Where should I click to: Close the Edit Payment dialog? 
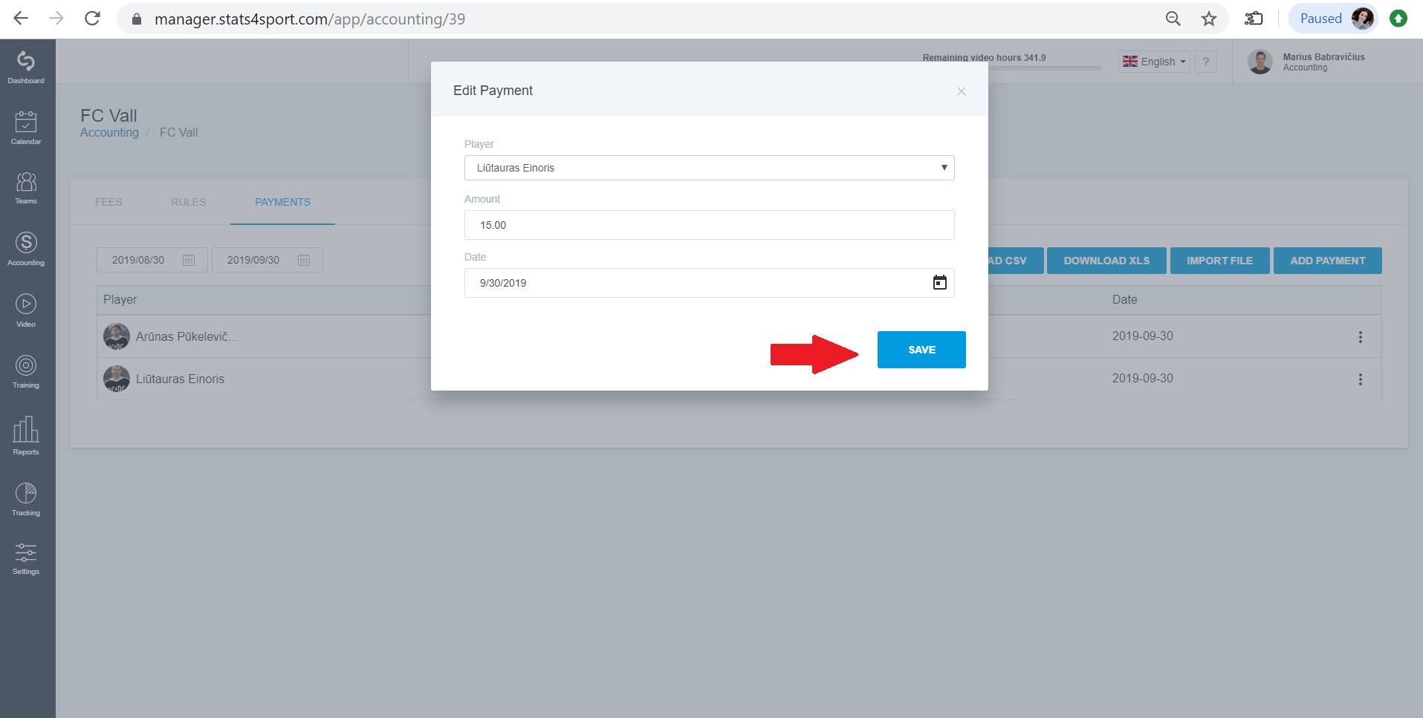pos(962,91)
